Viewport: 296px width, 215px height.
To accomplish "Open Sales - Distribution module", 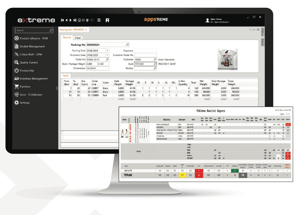I will 29,95.
